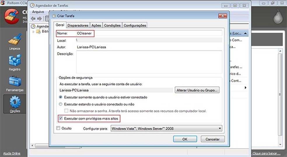287x157 pixels.
Task: Open the Arquivo menu
Action: point(38,12)
